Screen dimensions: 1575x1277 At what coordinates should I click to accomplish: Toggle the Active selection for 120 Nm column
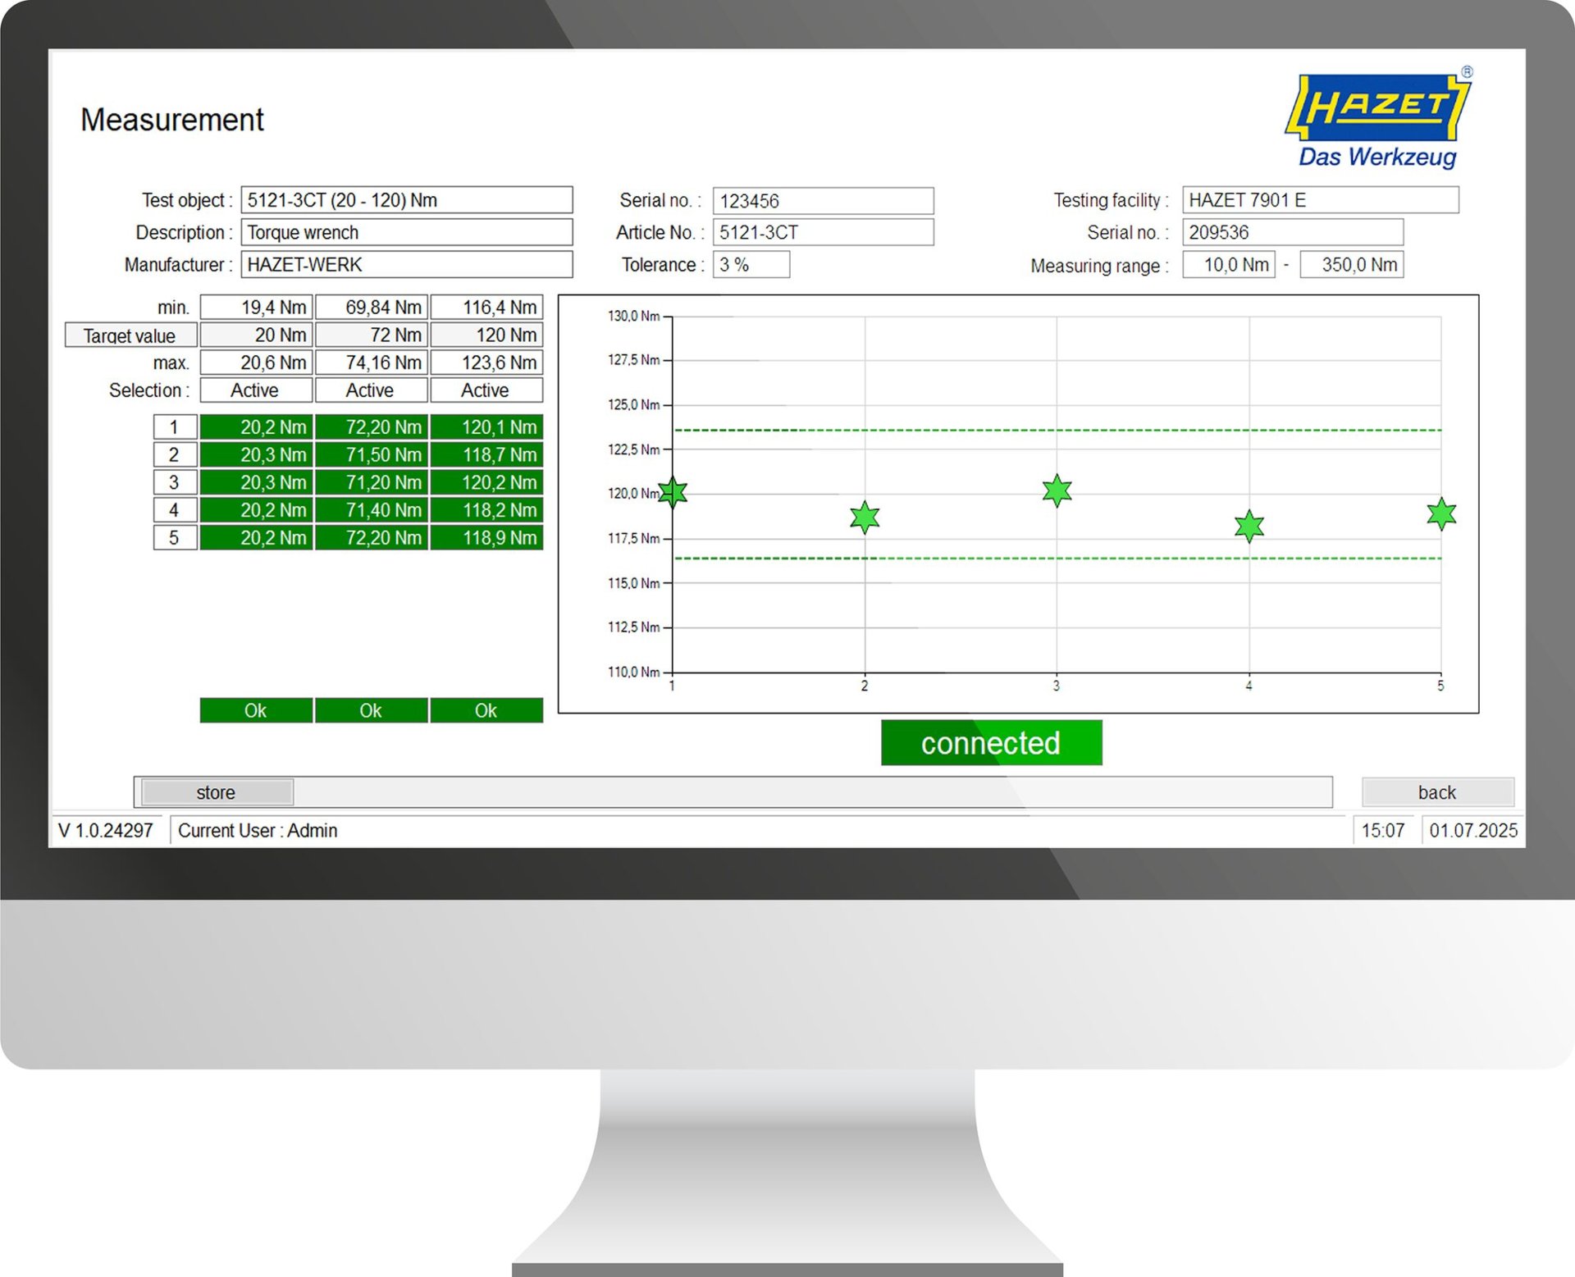click(x=486, y=390)
